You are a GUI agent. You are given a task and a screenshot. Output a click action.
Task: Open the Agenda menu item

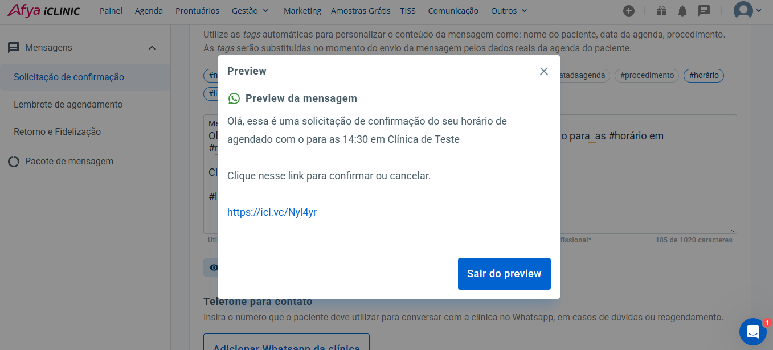[149, 11]
